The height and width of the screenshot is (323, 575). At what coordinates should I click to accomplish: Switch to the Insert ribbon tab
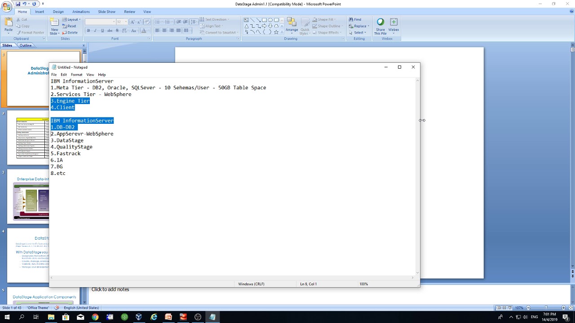(x=40, y=12)
